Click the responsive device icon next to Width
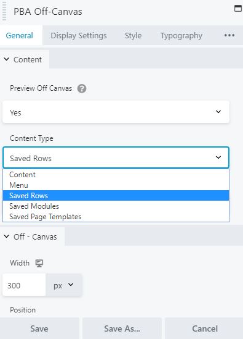243x339 pixels. 39,263
